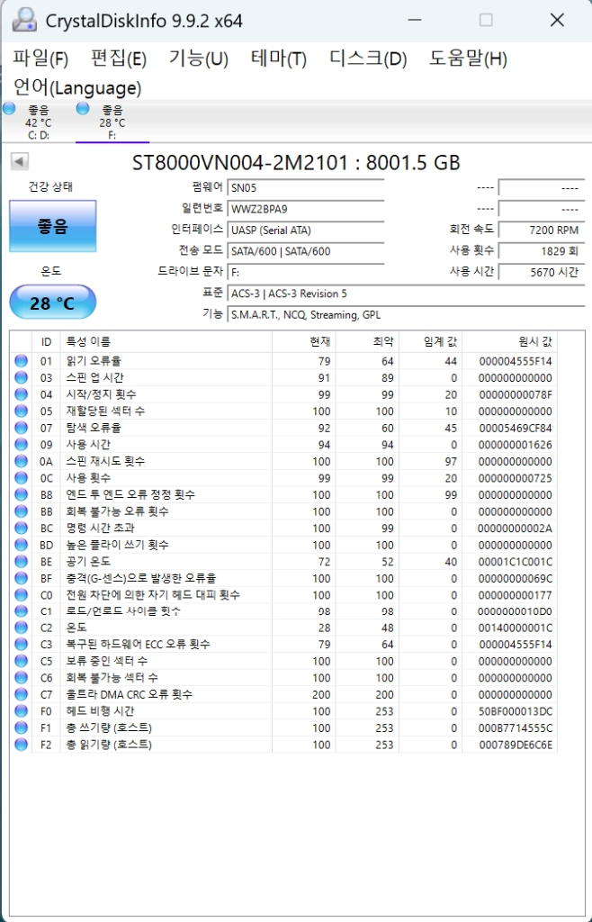This screenshot has height=922, width=592.
Task: Click the status icon of row 0A 스핀 재시도 횟수
Action: pos(22,461)
